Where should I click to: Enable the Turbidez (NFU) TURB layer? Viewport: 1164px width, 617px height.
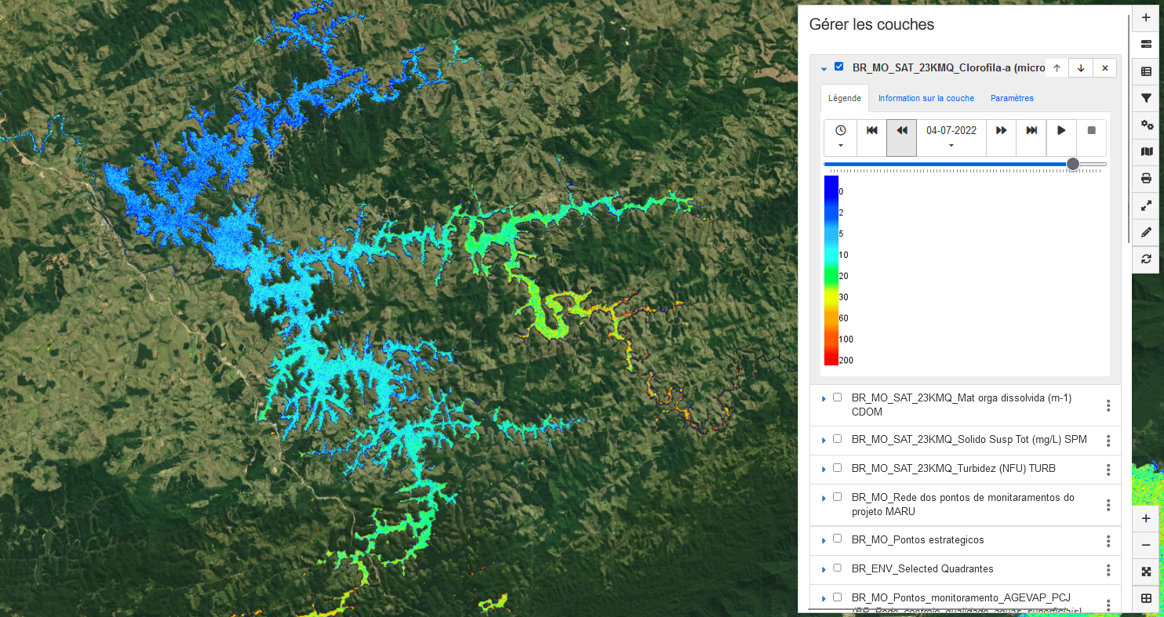point(837,468)
